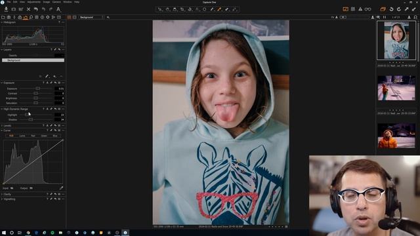This screenshot has width=420, height=236.
Task: Select the girl in hoodie thumbnail
Action: (396, 41)
